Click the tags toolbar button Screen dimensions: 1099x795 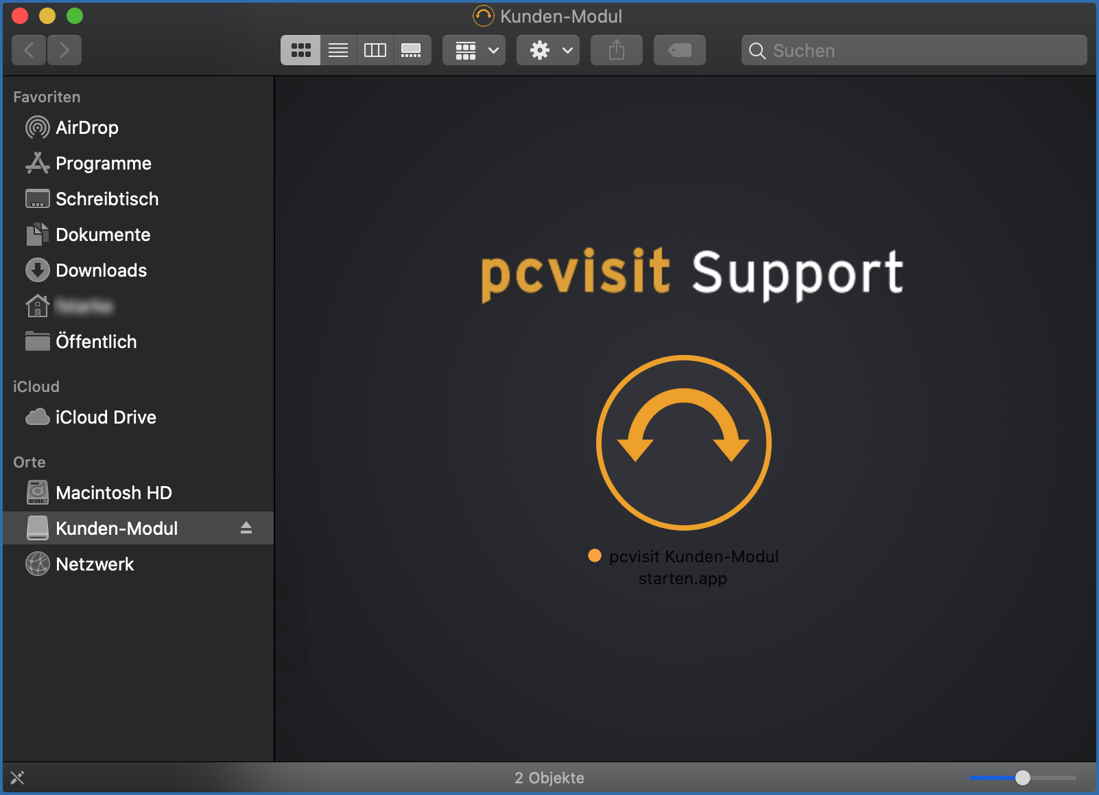pyautogui.click(x=679, y=50)
